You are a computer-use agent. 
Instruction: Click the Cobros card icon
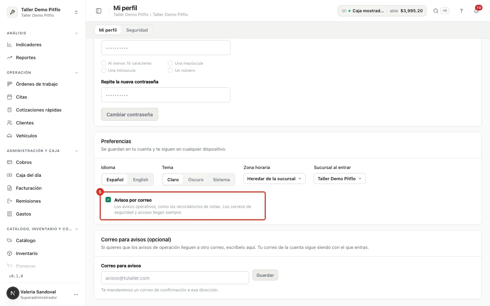click(x=10, y=162)
